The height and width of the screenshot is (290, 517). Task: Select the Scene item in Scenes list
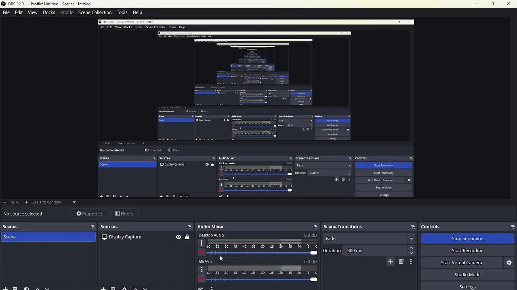pyautogui.click(x=48, y=237)
